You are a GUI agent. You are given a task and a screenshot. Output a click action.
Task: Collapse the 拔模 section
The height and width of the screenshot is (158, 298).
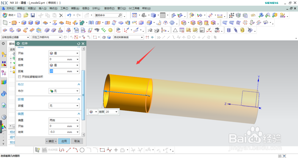(x=79, y=99)
